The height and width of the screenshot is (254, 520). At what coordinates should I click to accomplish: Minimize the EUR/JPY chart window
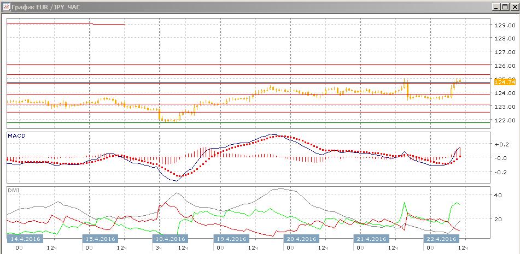coord(496,7)
